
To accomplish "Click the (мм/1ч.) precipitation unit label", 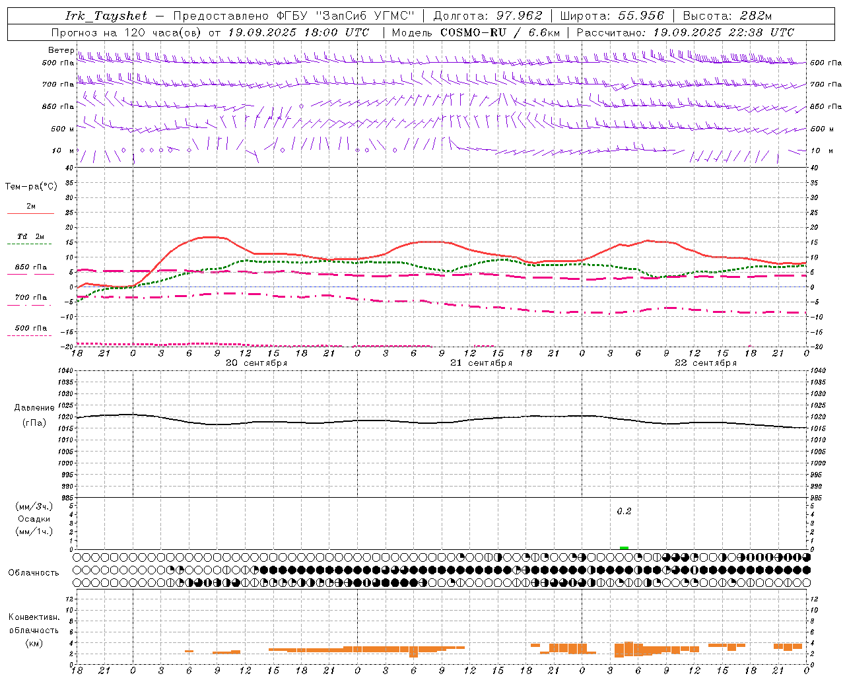I will click(34, 531).
